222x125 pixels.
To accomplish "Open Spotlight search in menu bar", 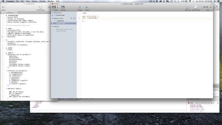I will (215, 1).
